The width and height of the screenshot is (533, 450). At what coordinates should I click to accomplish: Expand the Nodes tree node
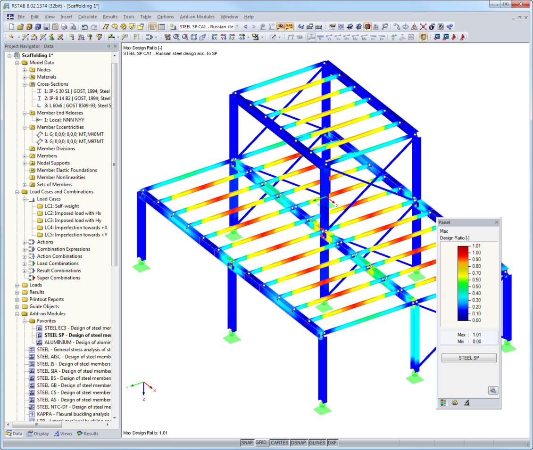point(25,70)
